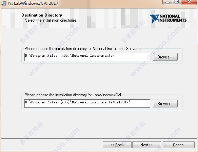Cancel the installation

point(179,145)
